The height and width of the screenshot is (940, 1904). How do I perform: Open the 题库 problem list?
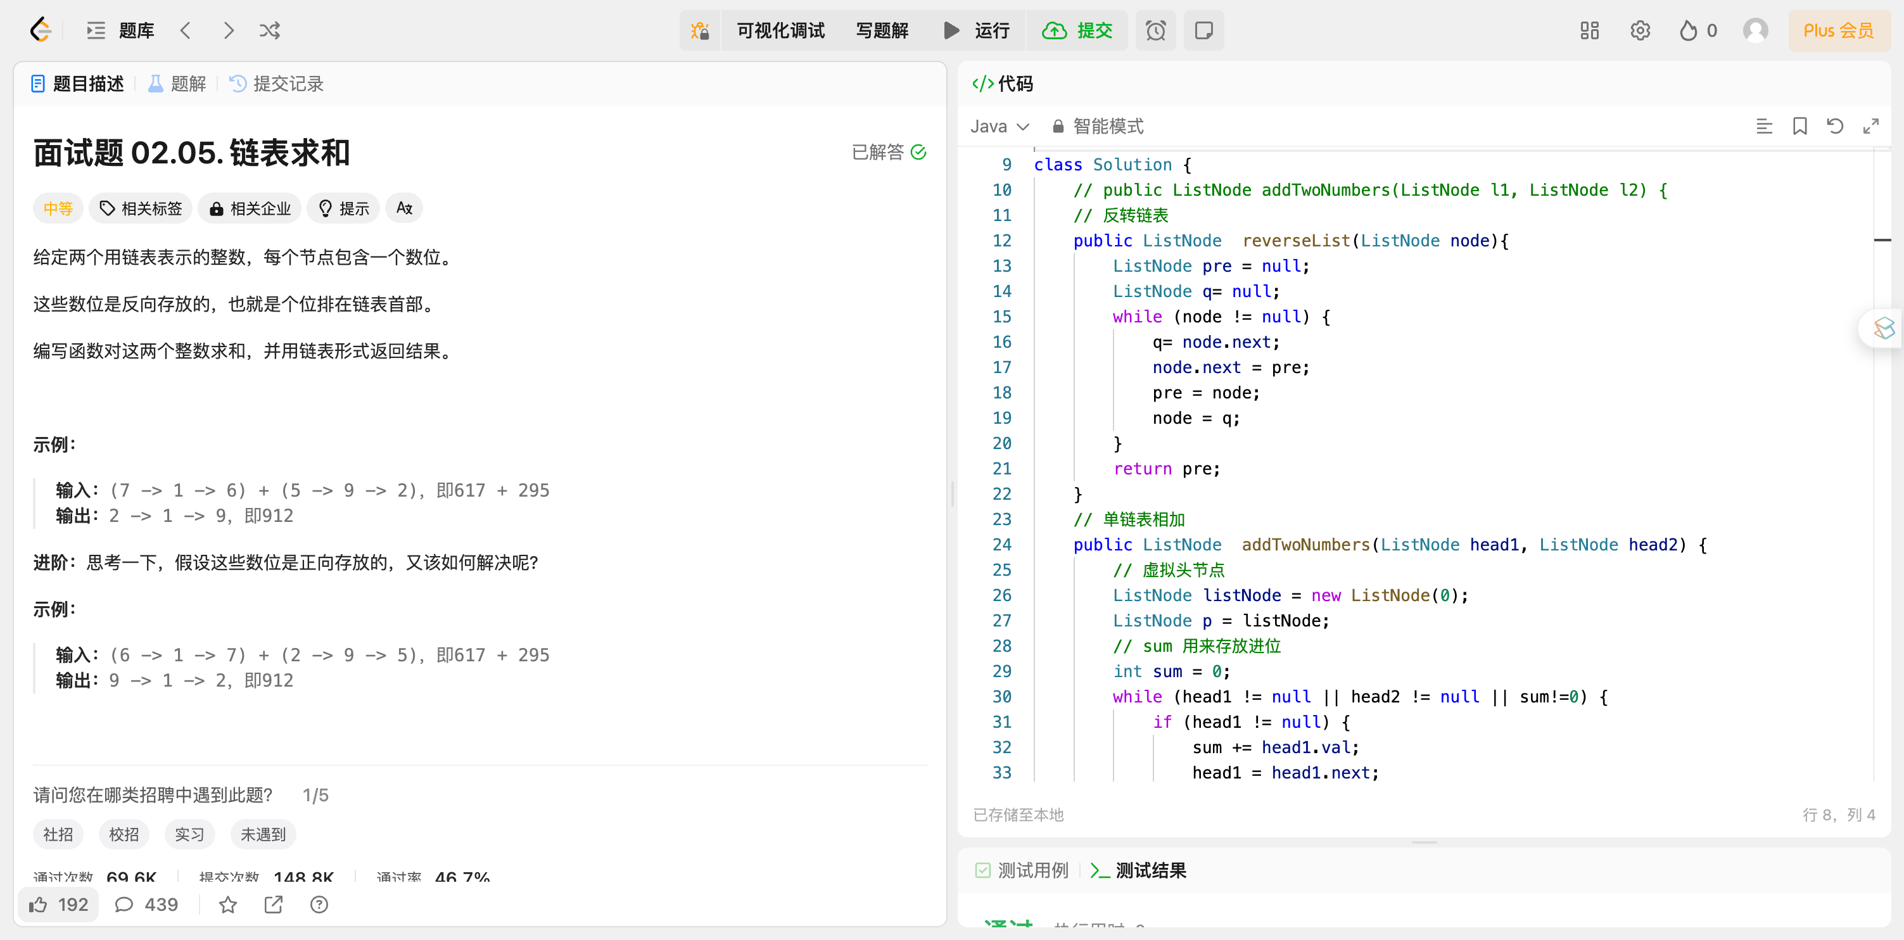120,30
